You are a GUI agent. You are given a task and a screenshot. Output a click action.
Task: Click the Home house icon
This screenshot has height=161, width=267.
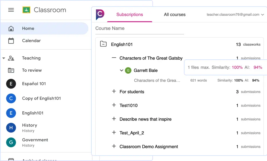(11, 29)
